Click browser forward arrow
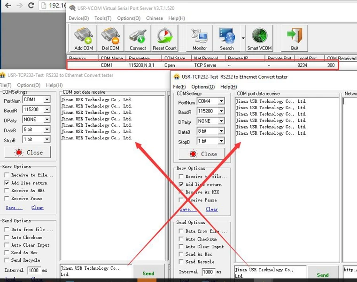 click(x=20, y=5)
